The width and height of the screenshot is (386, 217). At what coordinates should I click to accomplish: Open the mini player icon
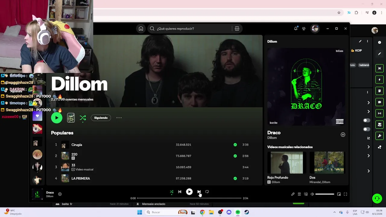tap(339, 194)
